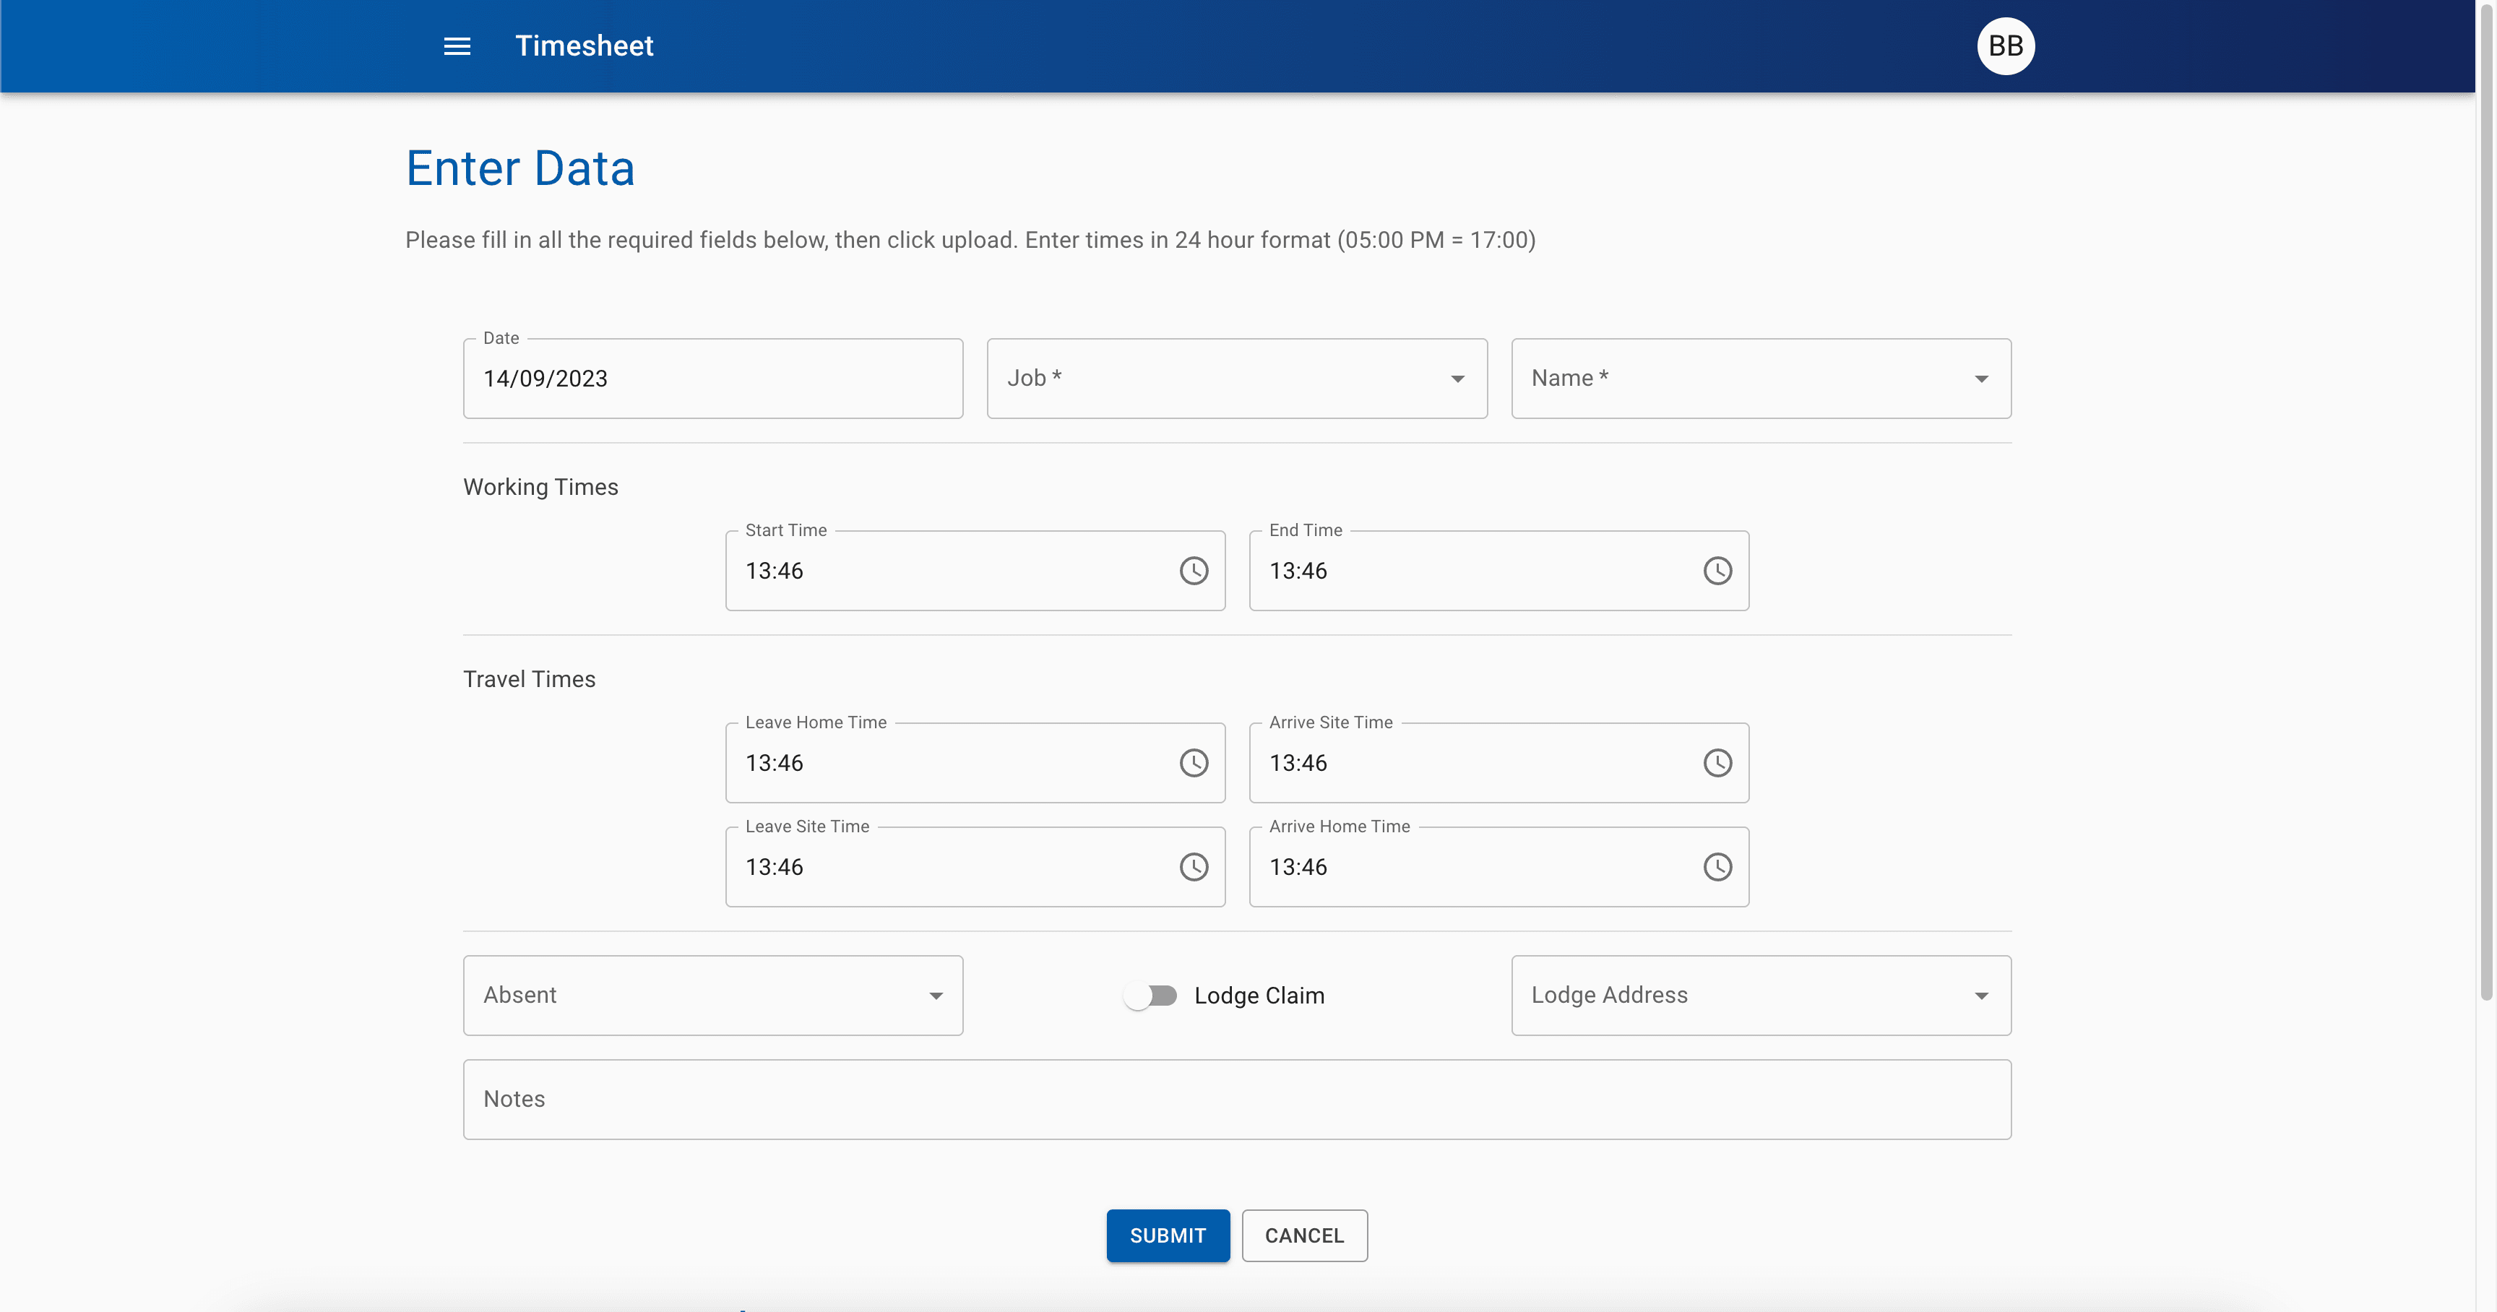Click the Date input field

(712, 378)
